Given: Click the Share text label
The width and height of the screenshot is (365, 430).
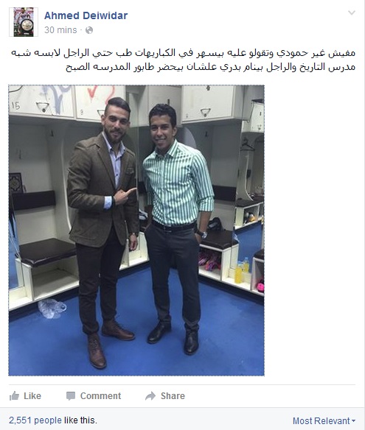Looking at the screenshot, I should coord(173,395).
